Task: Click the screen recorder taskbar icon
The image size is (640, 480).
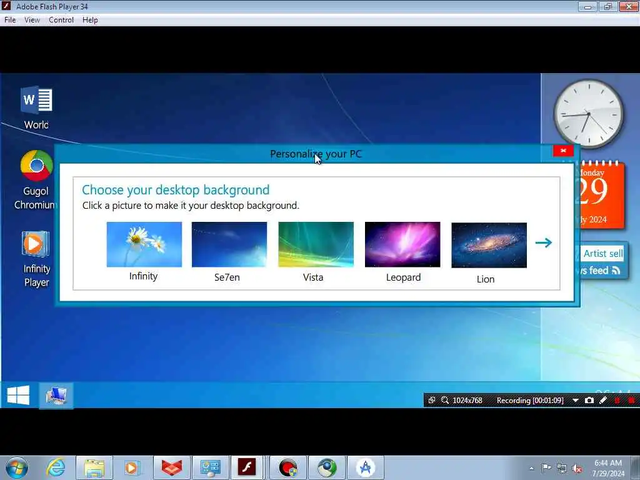Action: coord(287,467)
